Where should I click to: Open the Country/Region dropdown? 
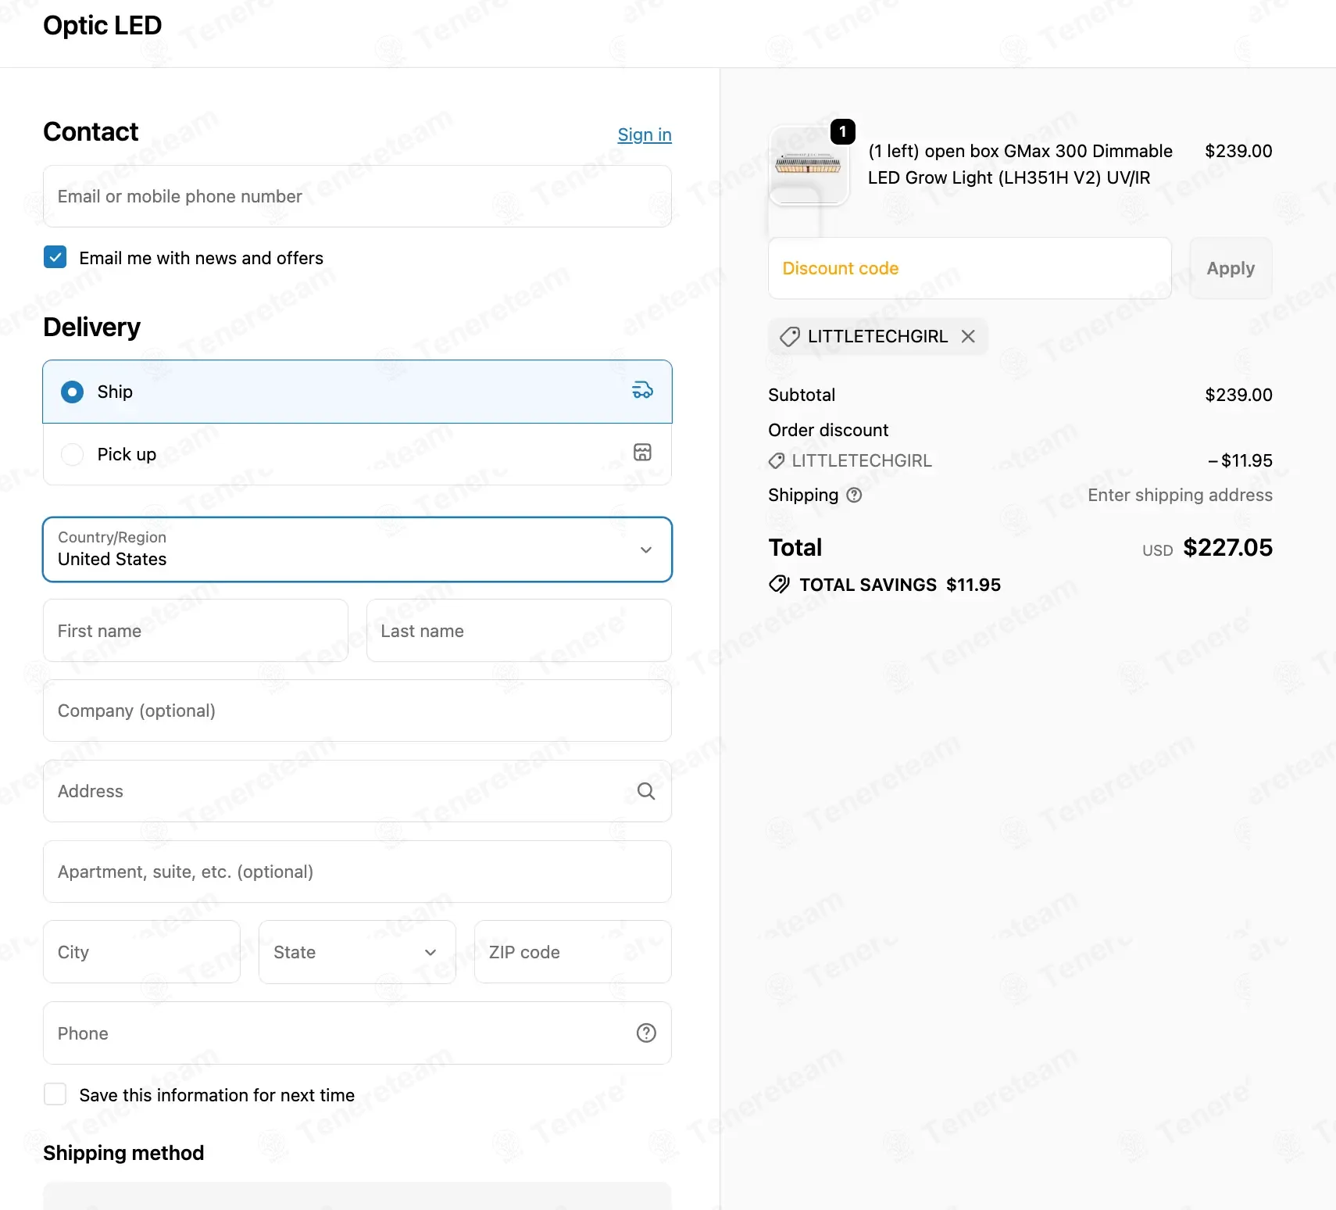click(357, 550)
